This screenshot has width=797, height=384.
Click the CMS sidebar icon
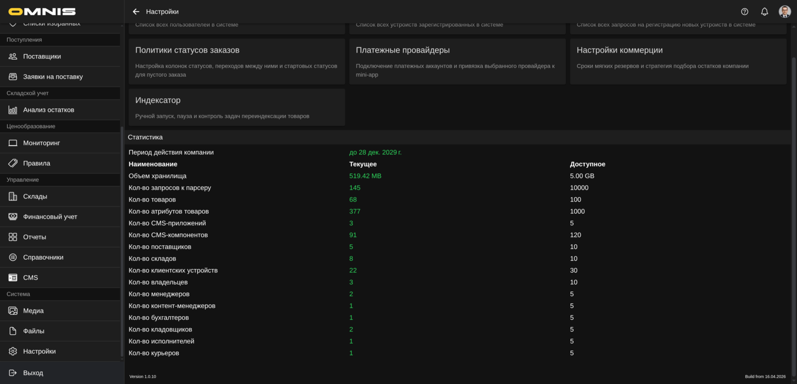point(13,278)
